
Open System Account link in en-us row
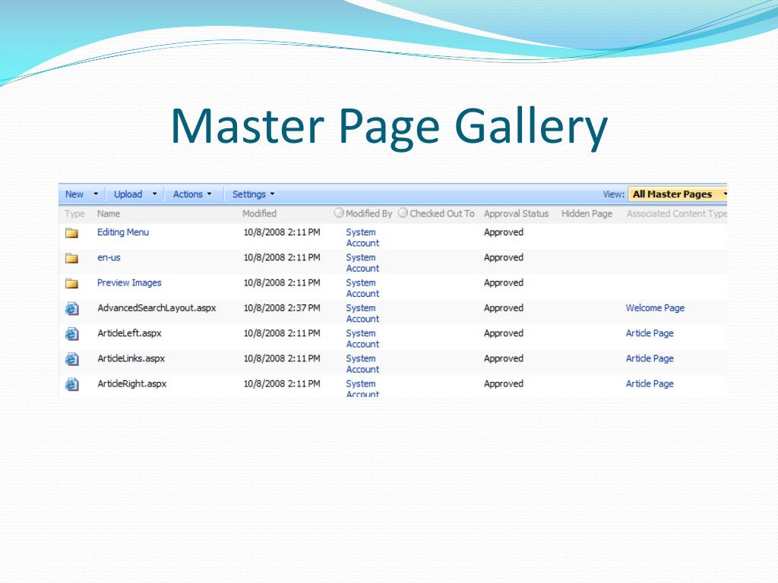(x=362, y=263)
